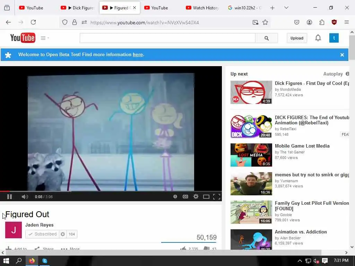Image resolution: width=355 pixels, height=266 pixels.
Task: Click the YouTube logo
Action: pyautogui.click(x=23, y=38)
